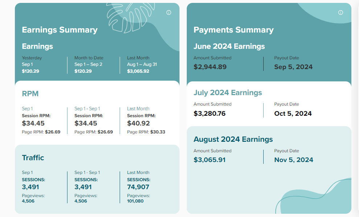The width and height of the screenshot is (359, 217).
Task: Select the July amount submitted $3,280.76
Action: [210, 114]
